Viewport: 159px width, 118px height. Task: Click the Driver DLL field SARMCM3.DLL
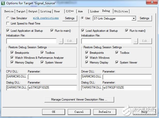coord(92,77)
